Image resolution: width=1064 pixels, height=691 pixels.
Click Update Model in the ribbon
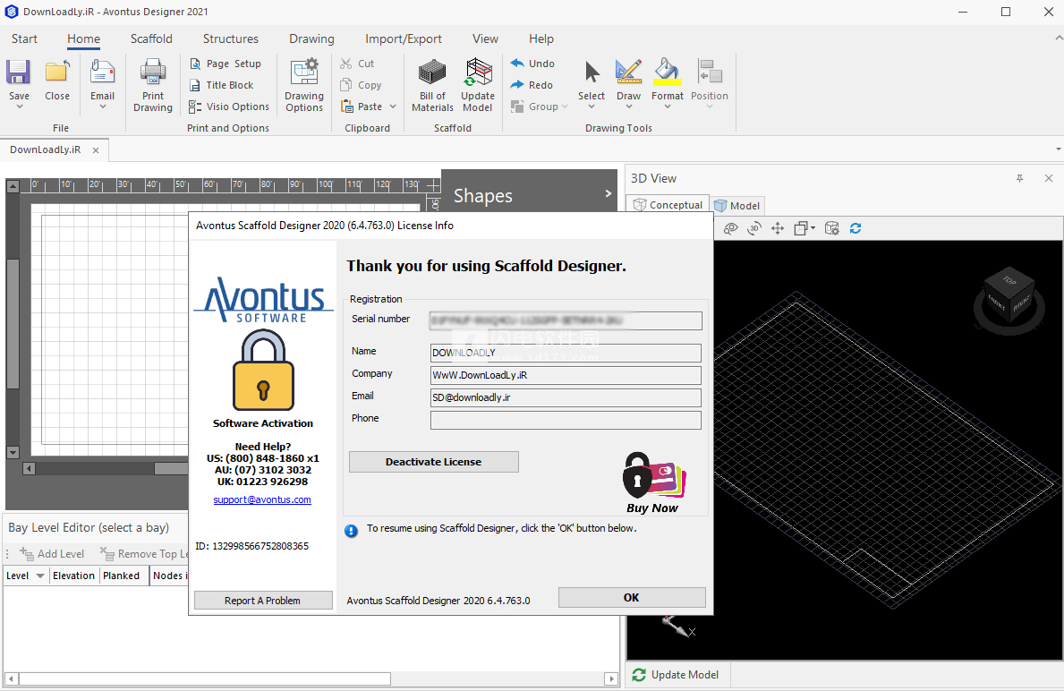click(478, 85)
